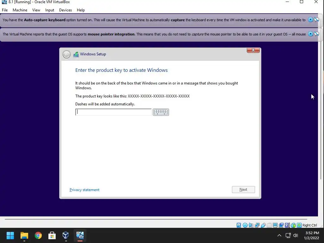Viewport: 324px width, 243px height.
Task: Open the Windows Start menu
Action: [10, 235]
